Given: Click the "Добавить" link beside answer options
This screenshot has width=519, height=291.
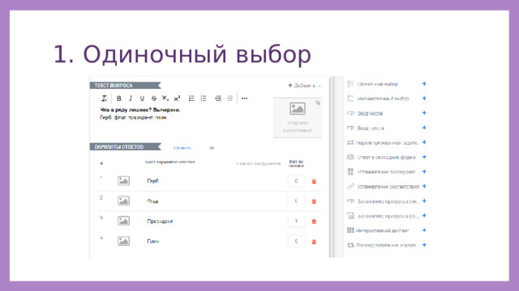Looking at the screenshot, I should (182, 148).
